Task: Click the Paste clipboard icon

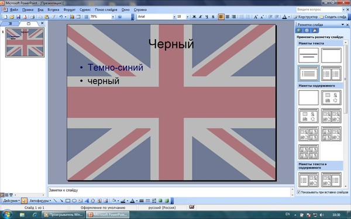Action: [47, 17]
